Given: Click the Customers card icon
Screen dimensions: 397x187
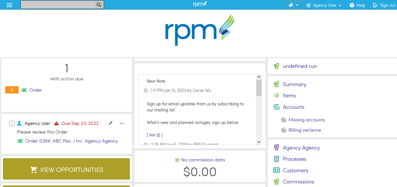Looking at the screenshot, I should [276, 170].
